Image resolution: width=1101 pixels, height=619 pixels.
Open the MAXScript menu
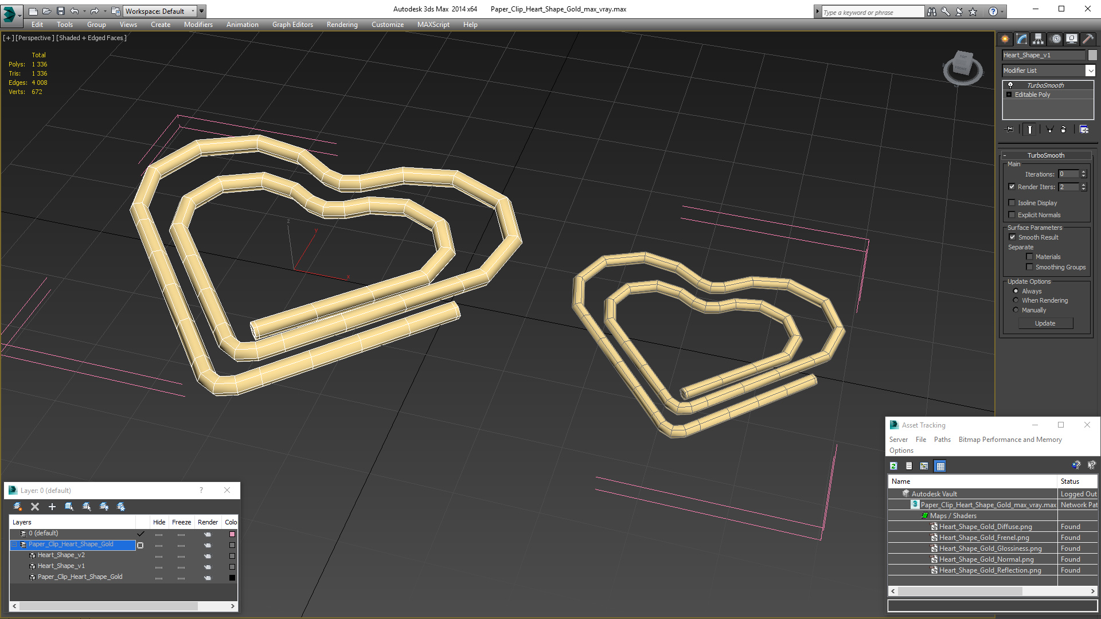tap(433, 25)
